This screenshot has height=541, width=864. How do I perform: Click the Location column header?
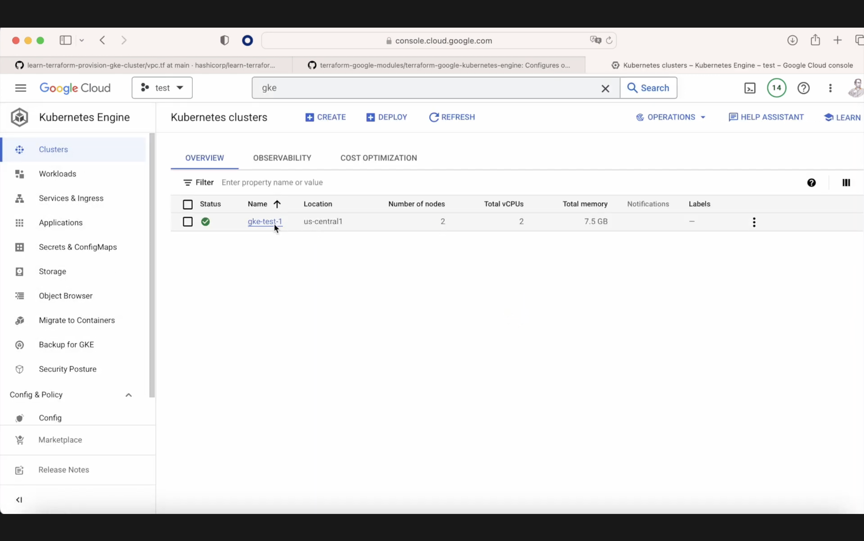[x=318, y=204]
